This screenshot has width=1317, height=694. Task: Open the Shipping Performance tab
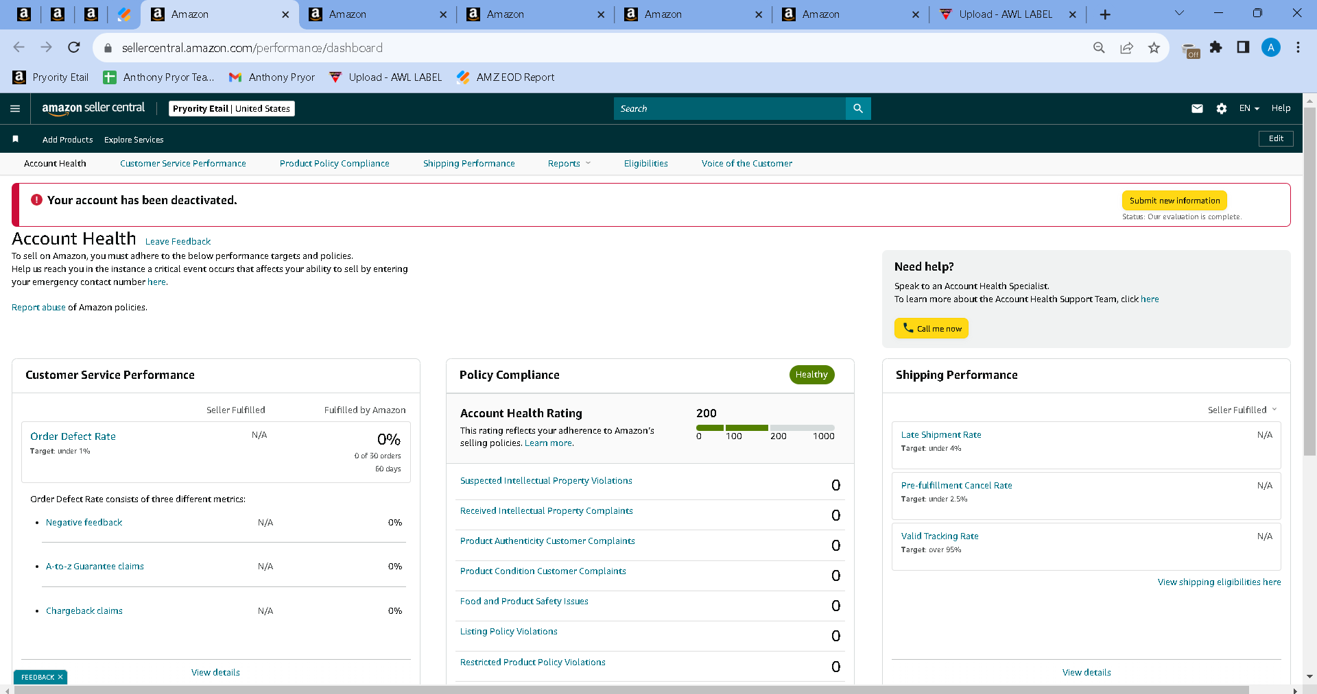point(468,163)
